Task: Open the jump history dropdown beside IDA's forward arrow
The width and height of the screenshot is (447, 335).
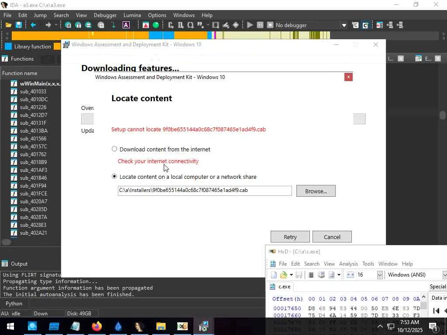Action: click(56, 25)
